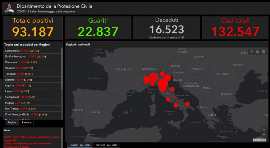The height and width of the screenshot is (148, 270).
Task: Click the red circle over Sicily
Action: point(172,121)
